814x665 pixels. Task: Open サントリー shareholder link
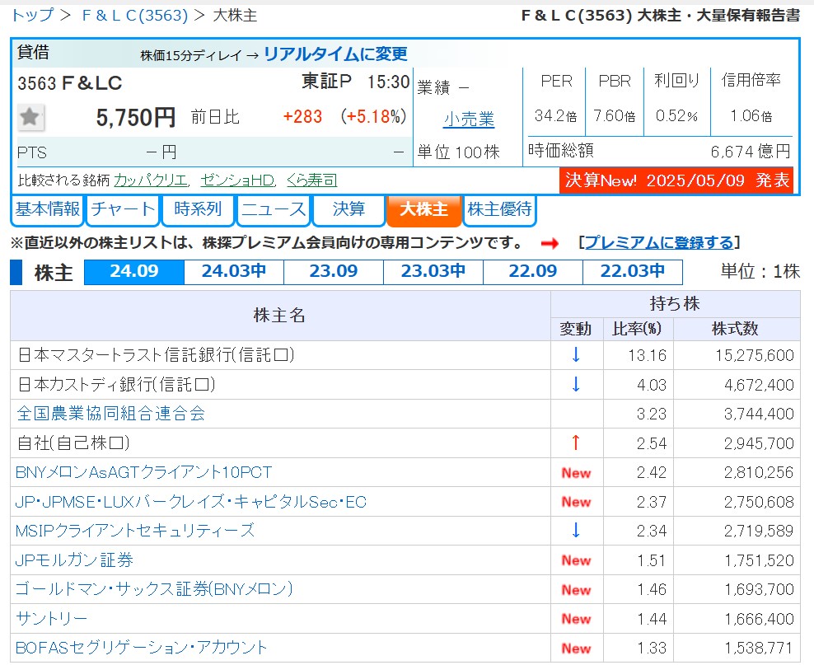tap(51, 619)
